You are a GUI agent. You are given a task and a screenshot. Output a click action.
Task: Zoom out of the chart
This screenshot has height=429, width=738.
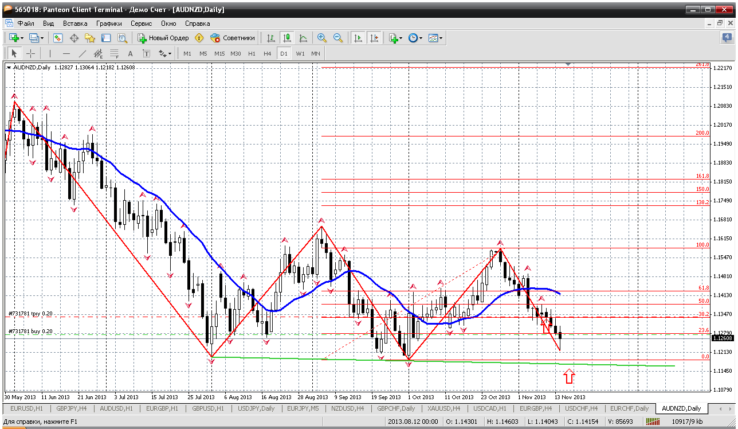pos(338,38)
